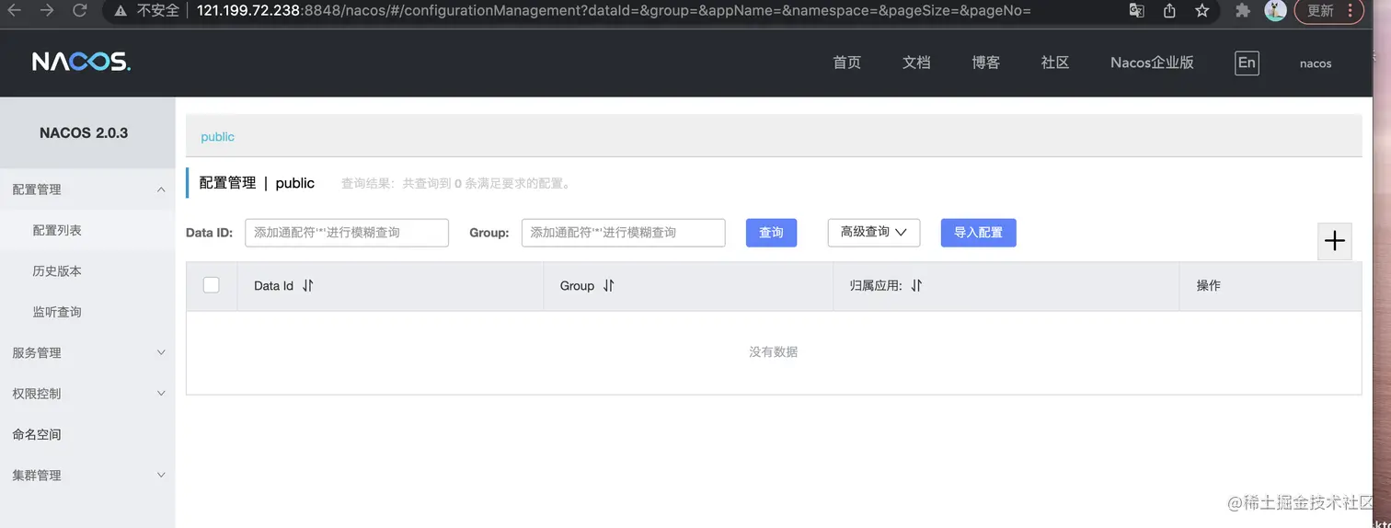
Task: Open 社区 in the top navigation
Action: (x=1055, y=63)
